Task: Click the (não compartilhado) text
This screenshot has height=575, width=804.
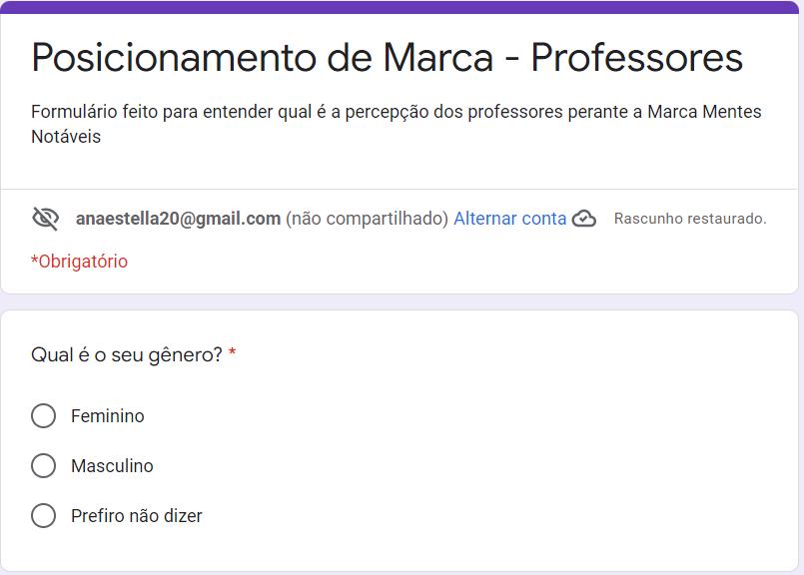Action: [367, 219]
